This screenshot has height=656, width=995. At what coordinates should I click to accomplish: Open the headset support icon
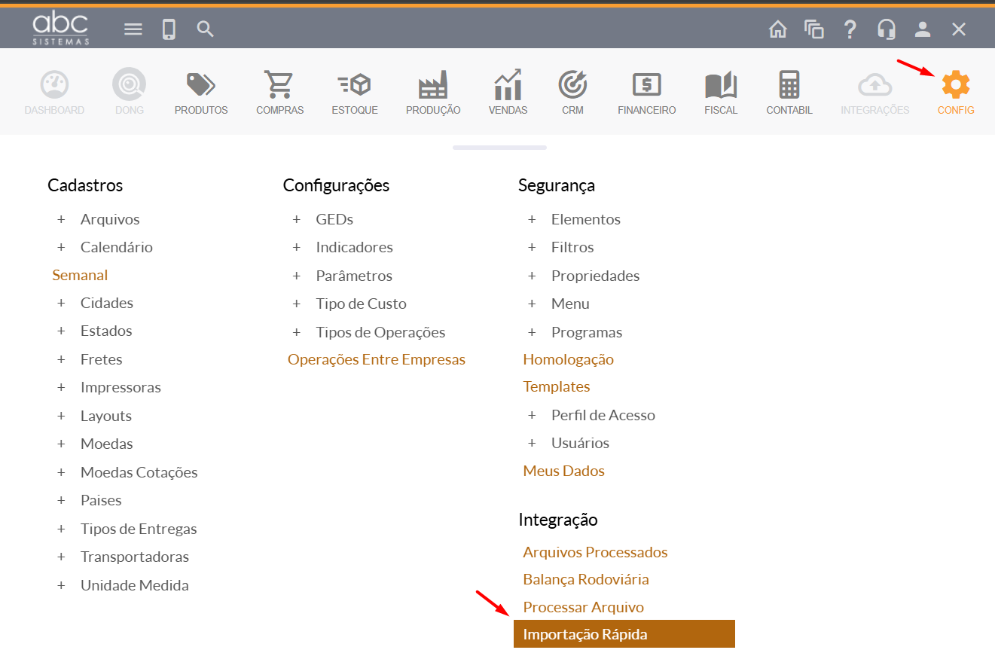click(886, 29)
